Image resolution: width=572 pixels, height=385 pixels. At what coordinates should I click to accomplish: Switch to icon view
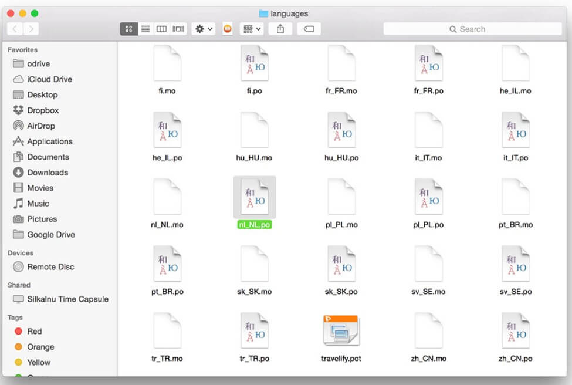[x=129, y=29]
